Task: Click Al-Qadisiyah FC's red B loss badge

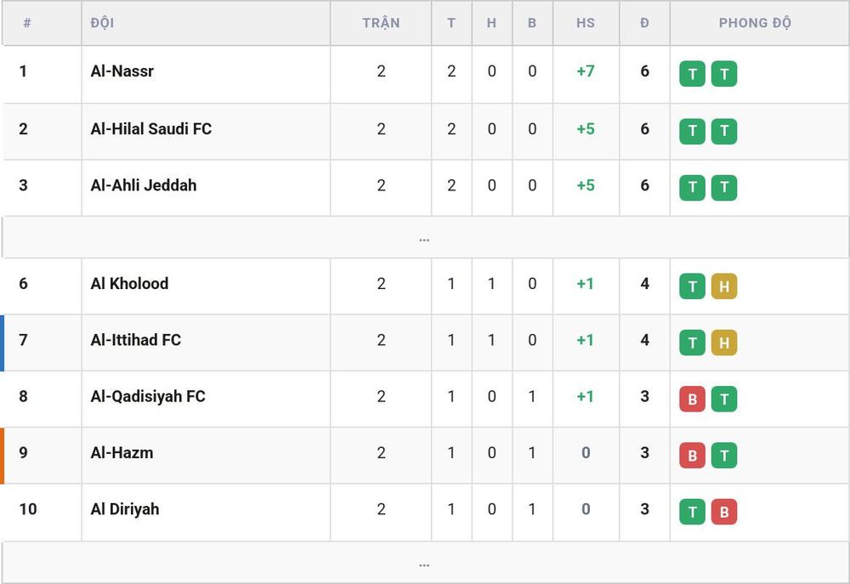Action: [x=692, y=399]
